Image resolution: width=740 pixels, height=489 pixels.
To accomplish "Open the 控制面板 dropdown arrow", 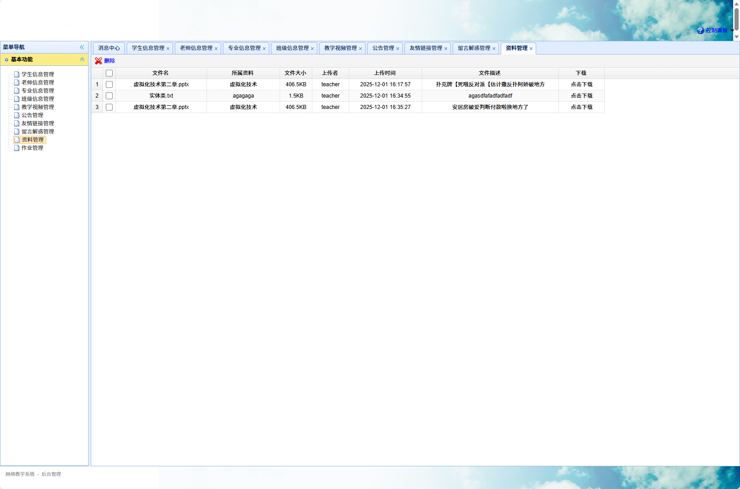I will [732, 30].
